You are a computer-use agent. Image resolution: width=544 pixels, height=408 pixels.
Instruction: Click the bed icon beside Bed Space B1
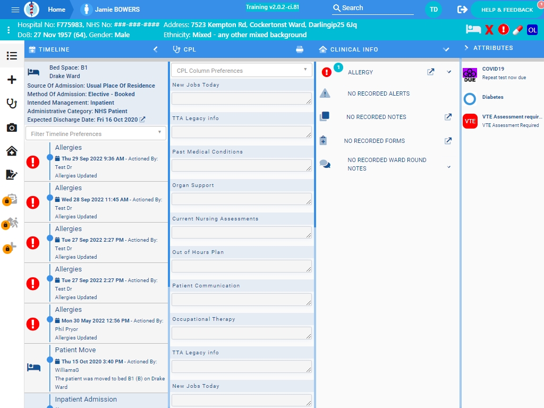[33, 72]
